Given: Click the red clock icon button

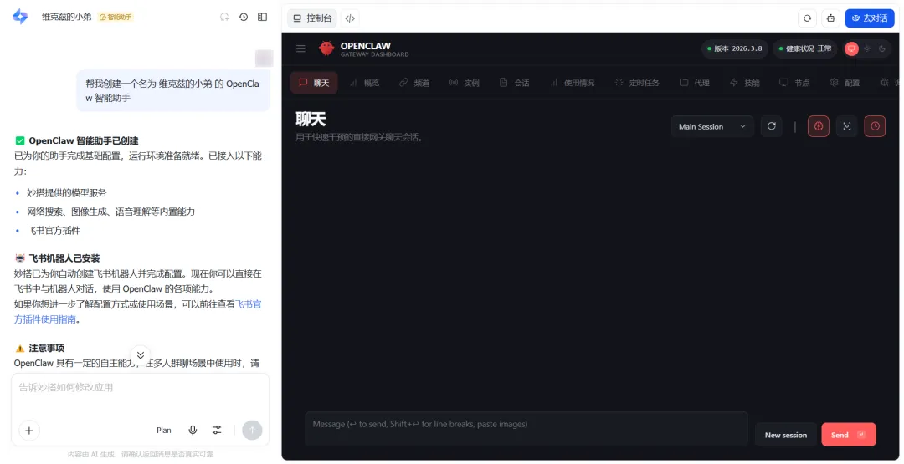Looking at the screenshot, I should pyautogui.click(x=876, y=126).
